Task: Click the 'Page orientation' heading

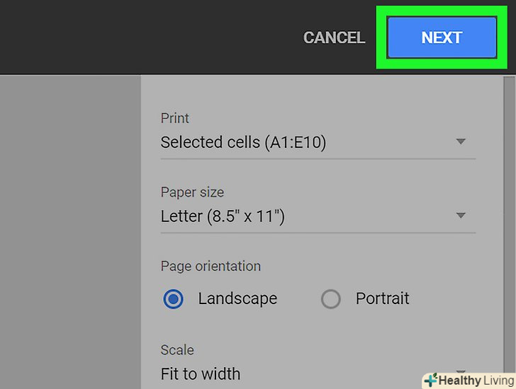Action: coord(211,267)
